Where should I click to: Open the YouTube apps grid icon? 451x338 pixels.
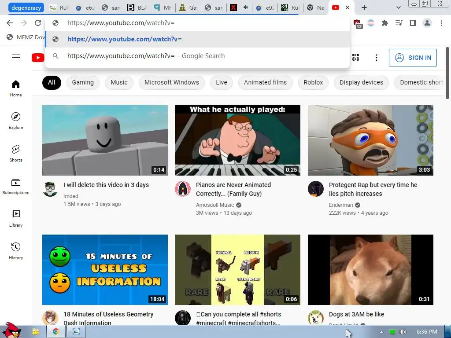click(x=355, y=58)
